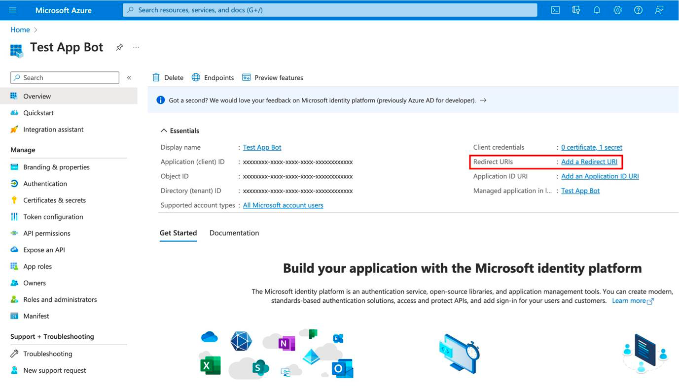Click the Microsoft Azure brand title

(x=64, y=10)
